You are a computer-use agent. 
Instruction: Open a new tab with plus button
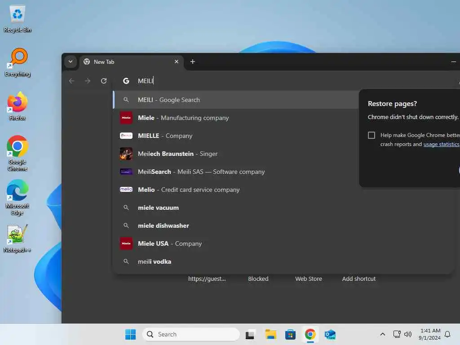pyautogui.click(x=192, y=62)
